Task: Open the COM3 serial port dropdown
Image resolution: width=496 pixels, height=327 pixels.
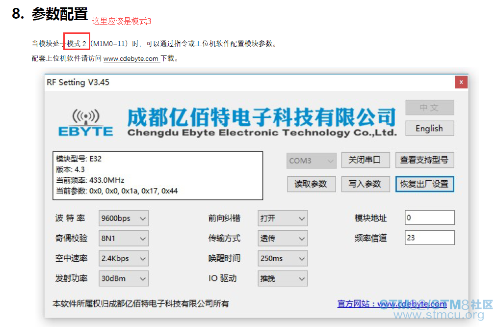Action: pos(311,161)
